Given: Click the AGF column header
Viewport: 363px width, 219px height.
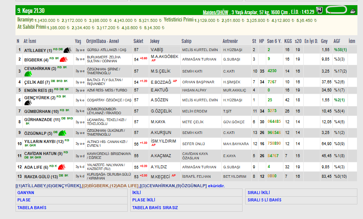Looking at the screenshot, I should click(x=337, y=41).
